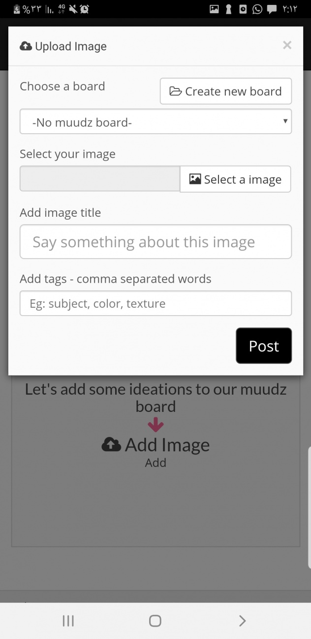Expand board list via dropdown arrow

click(x=285, y=121)
